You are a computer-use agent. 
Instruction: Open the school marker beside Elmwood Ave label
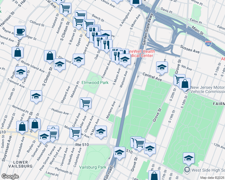click(x=60, y=64)
